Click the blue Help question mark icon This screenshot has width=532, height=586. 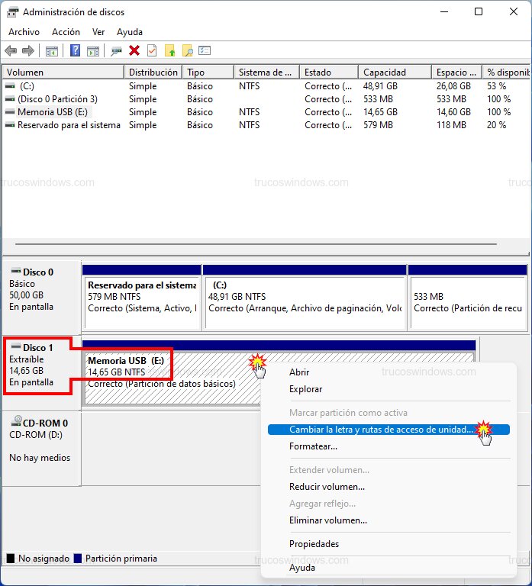(75, 51)
